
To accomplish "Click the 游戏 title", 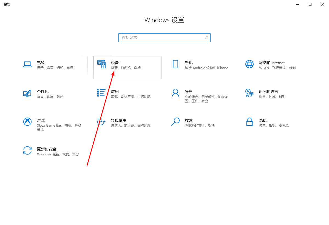I will [41, 120].
